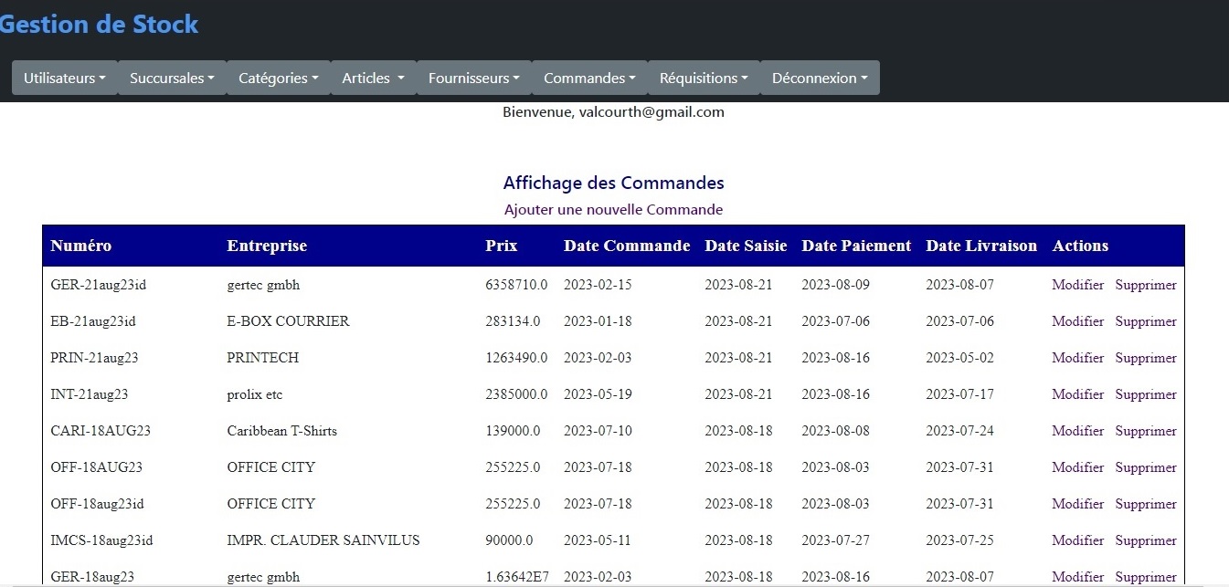Delete the OFF-18aug23id OFFICE CITY order
Viewport: 1229px width, 587px height.
coord(1145,504)
